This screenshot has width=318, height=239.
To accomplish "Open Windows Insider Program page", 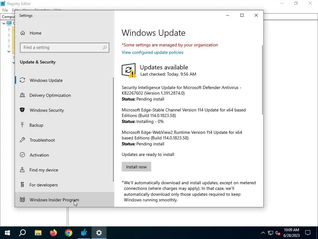I will (65, 199).
